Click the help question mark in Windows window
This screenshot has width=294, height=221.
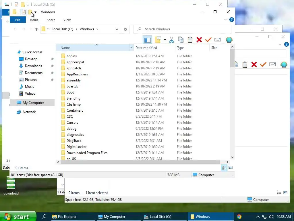coord(232,20)
